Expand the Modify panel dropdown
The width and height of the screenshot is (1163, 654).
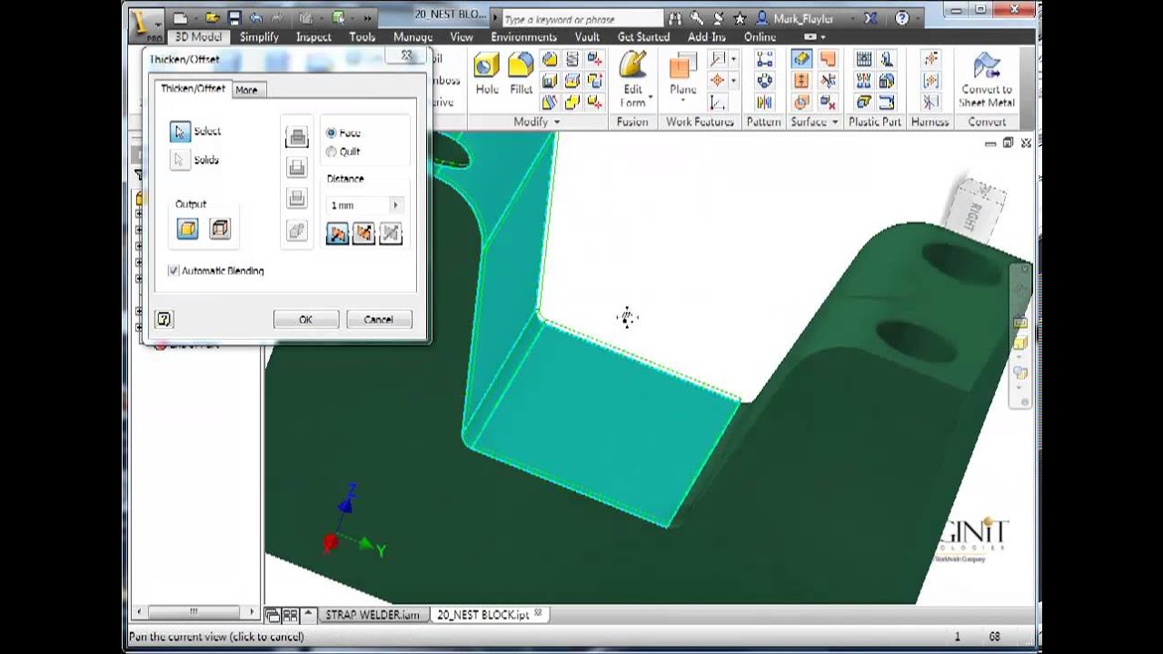(x=557, y=122)
